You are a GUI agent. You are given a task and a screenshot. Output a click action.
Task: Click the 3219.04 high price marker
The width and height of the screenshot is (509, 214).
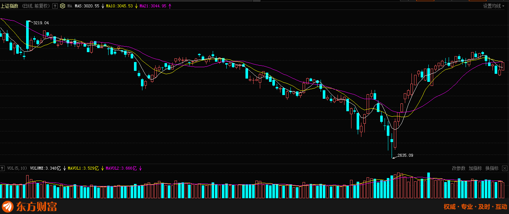click(41, 23)
